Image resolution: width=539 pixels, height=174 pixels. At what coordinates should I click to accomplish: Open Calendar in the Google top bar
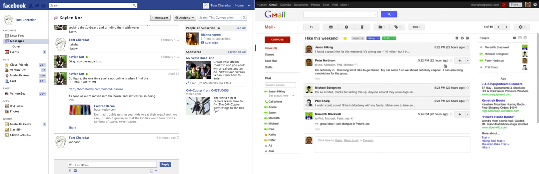click(x=285, y=5)
